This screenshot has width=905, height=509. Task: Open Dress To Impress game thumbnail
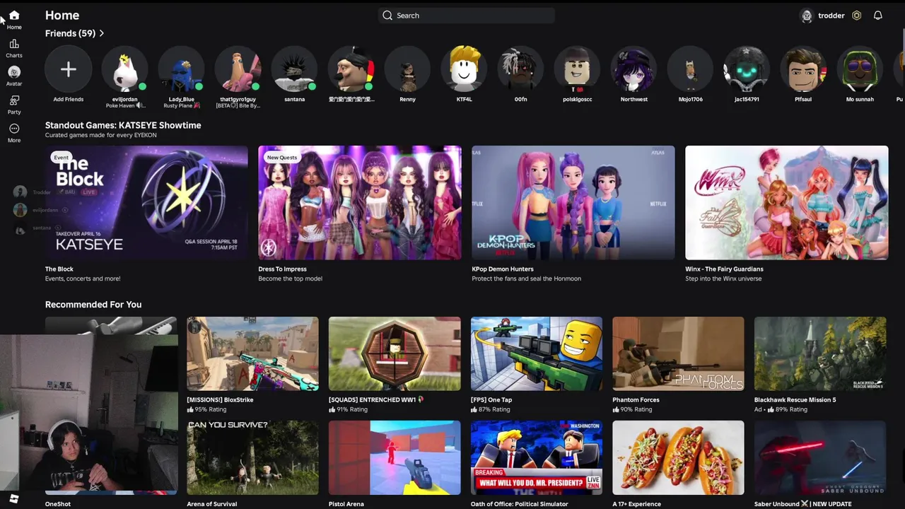point(360,203)
